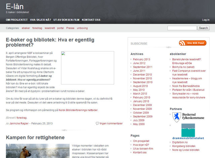This screenshot has width=215, height=158.
Task: Open the Nook fra Barnes&Noble link
Action: pyautogui.click(x=186, y=86)
